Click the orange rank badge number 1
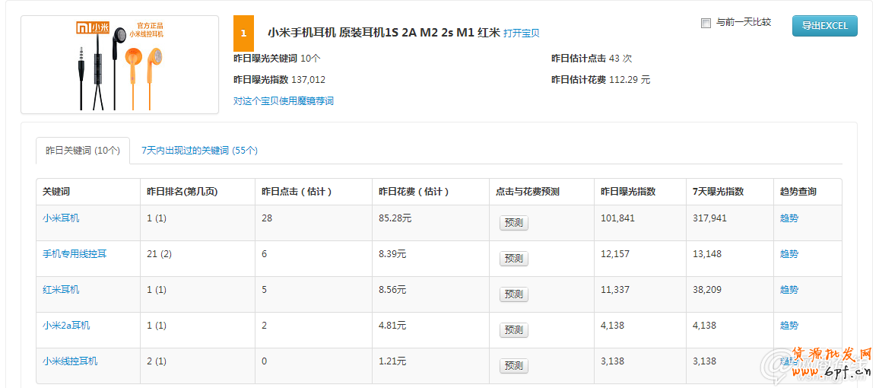The height and width of the screenshot is (388, 879). [x=243, y=33]
